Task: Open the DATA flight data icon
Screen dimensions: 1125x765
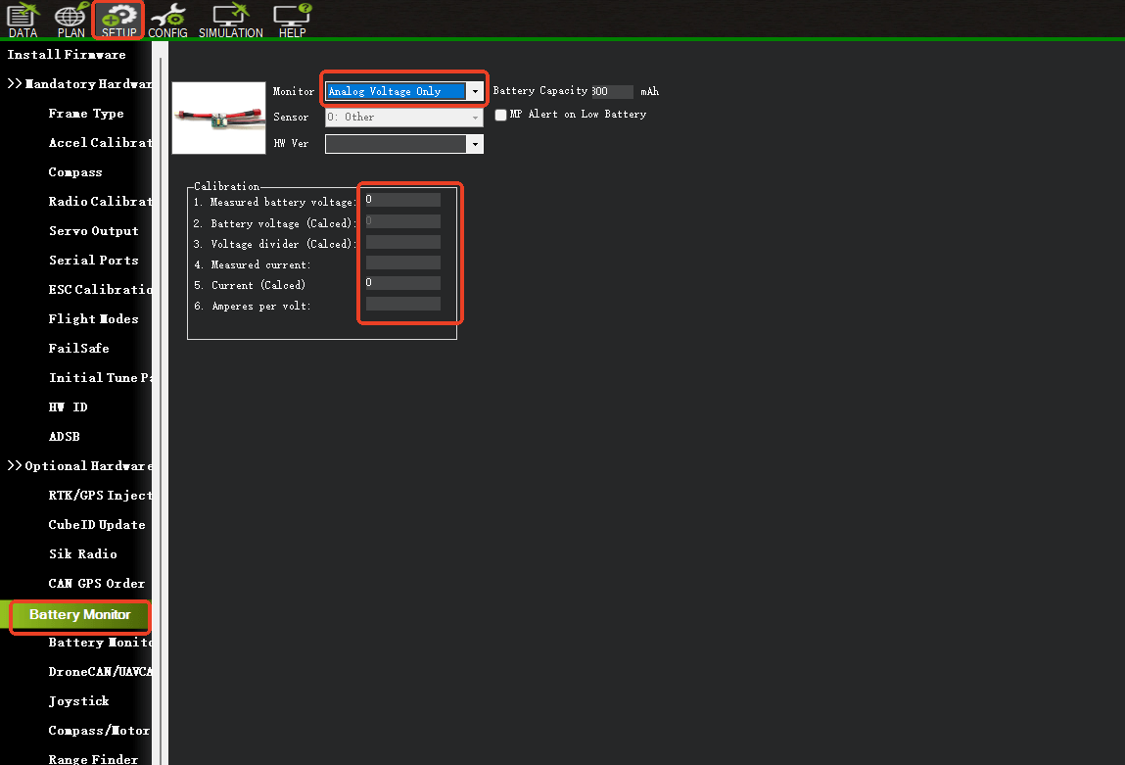Action: 22,19
